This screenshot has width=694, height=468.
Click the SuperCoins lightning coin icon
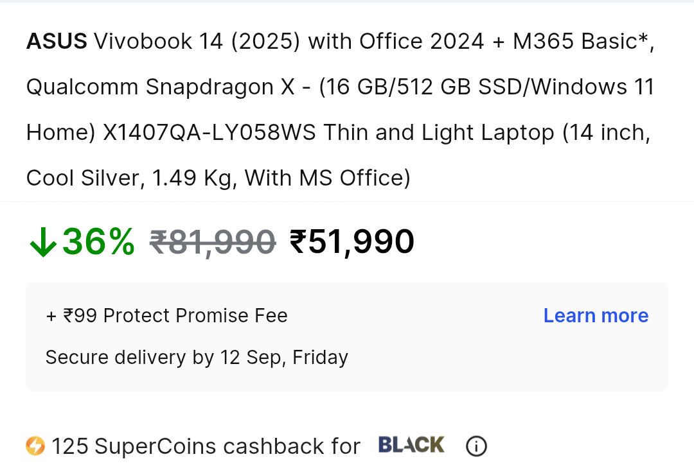click(x=35, y=446)
